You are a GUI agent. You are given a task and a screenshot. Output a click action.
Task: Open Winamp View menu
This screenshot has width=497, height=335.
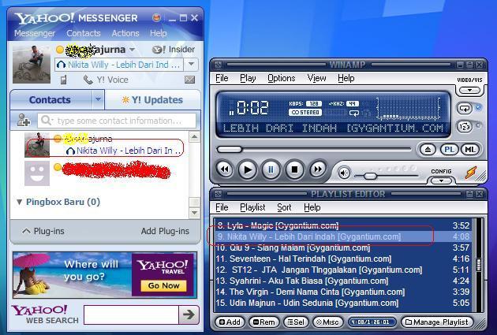(x=316, y=78)
